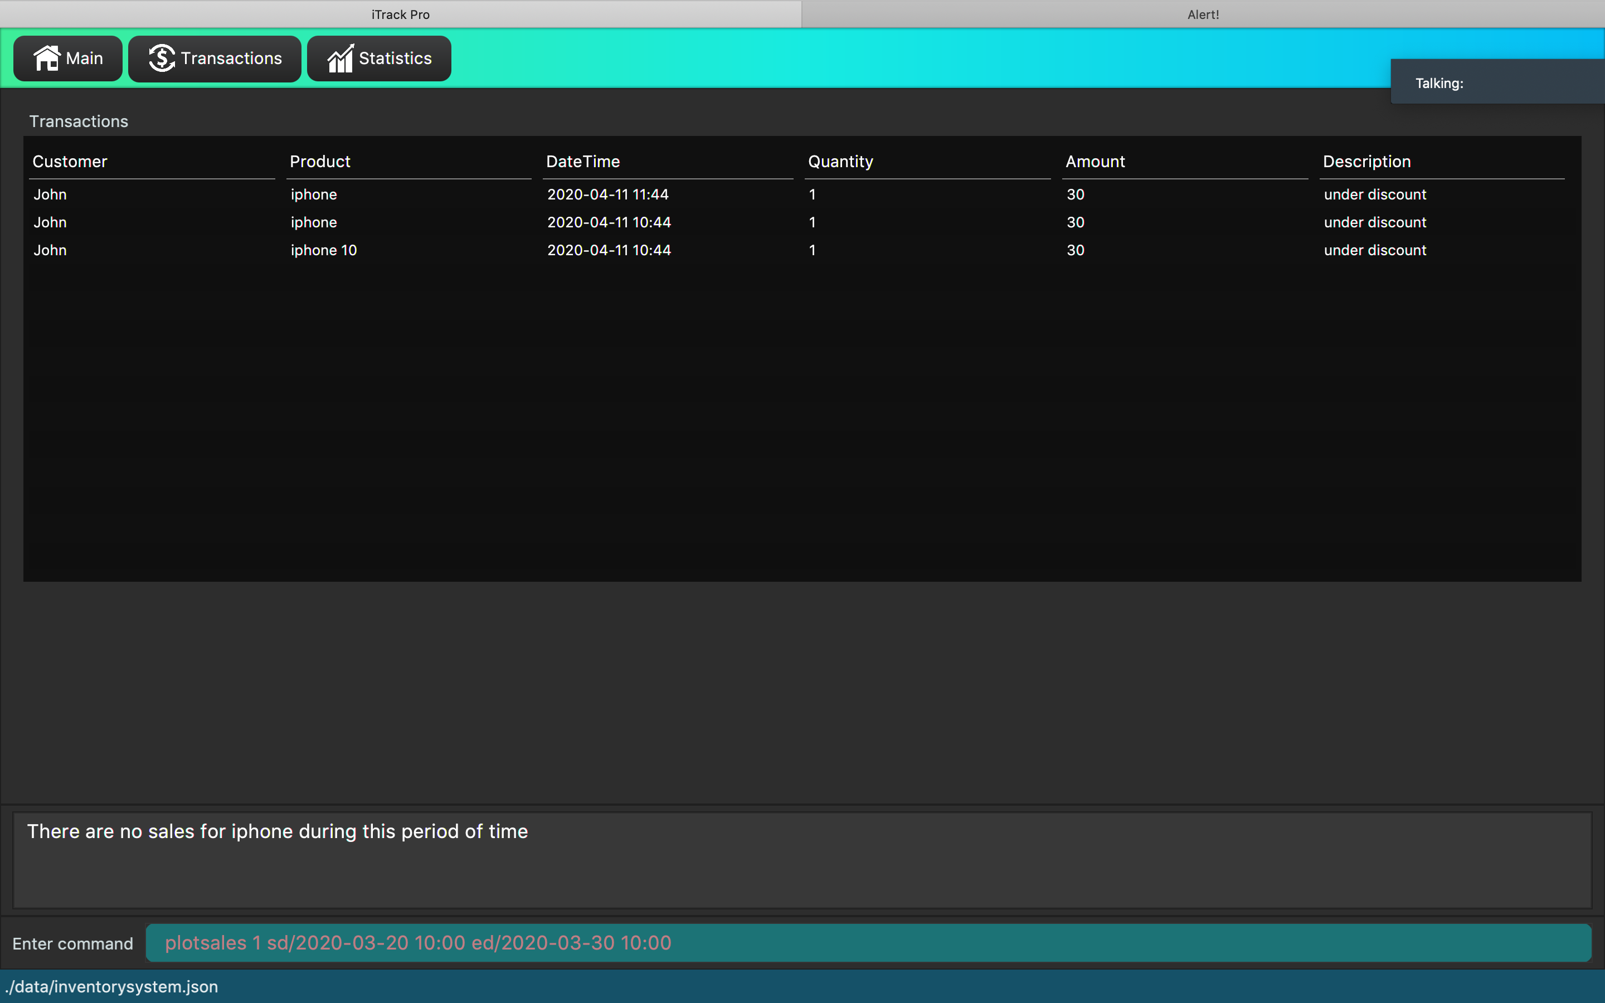Open the Statistics page button

(x=379, y=59)
